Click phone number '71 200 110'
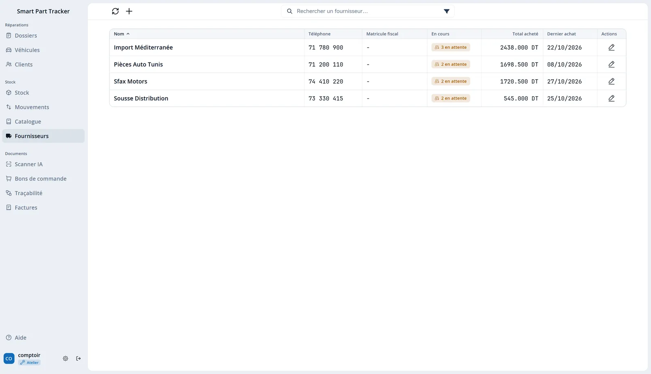The height and width of the screenshot is (374, 651). (x=325, y=65)
